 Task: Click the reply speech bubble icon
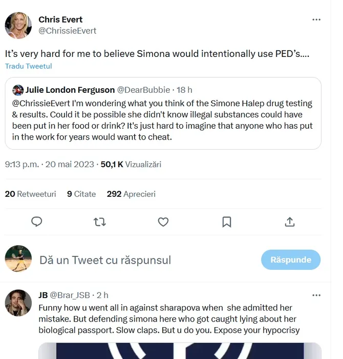(x=36, y=222)
